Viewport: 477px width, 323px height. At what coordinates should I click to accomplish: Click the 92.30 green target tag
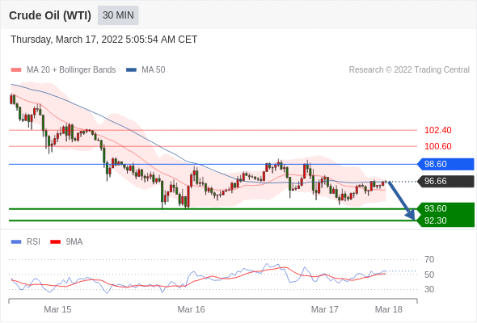click(445, 220)
